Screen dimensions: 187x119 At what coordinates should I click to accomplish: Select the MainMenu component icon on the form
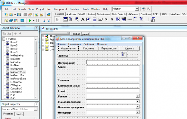(123, 54)
